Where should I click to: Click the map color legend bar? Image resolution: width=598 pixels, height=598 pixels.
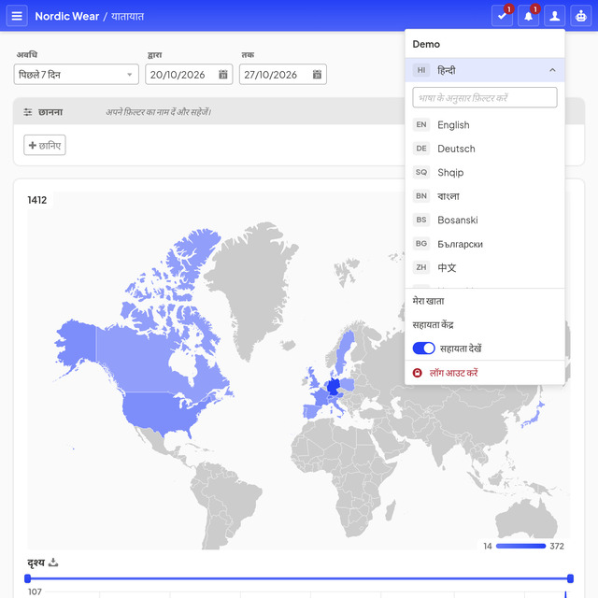pyautogui.click(x=520, y=546)
